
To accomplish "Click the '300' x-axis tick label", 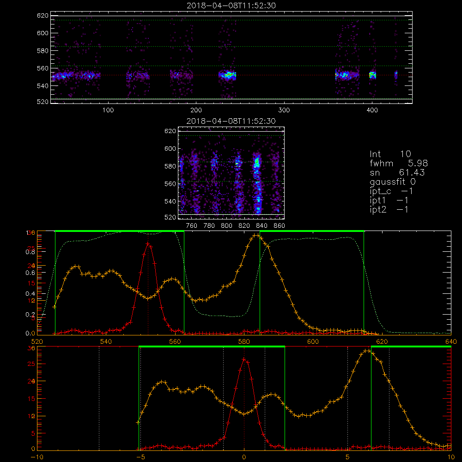I will pos(284,110).
